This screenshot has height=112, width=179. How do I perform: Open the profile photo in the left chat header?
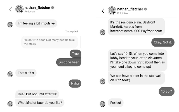pyautogui.click(x=20, y=9)
